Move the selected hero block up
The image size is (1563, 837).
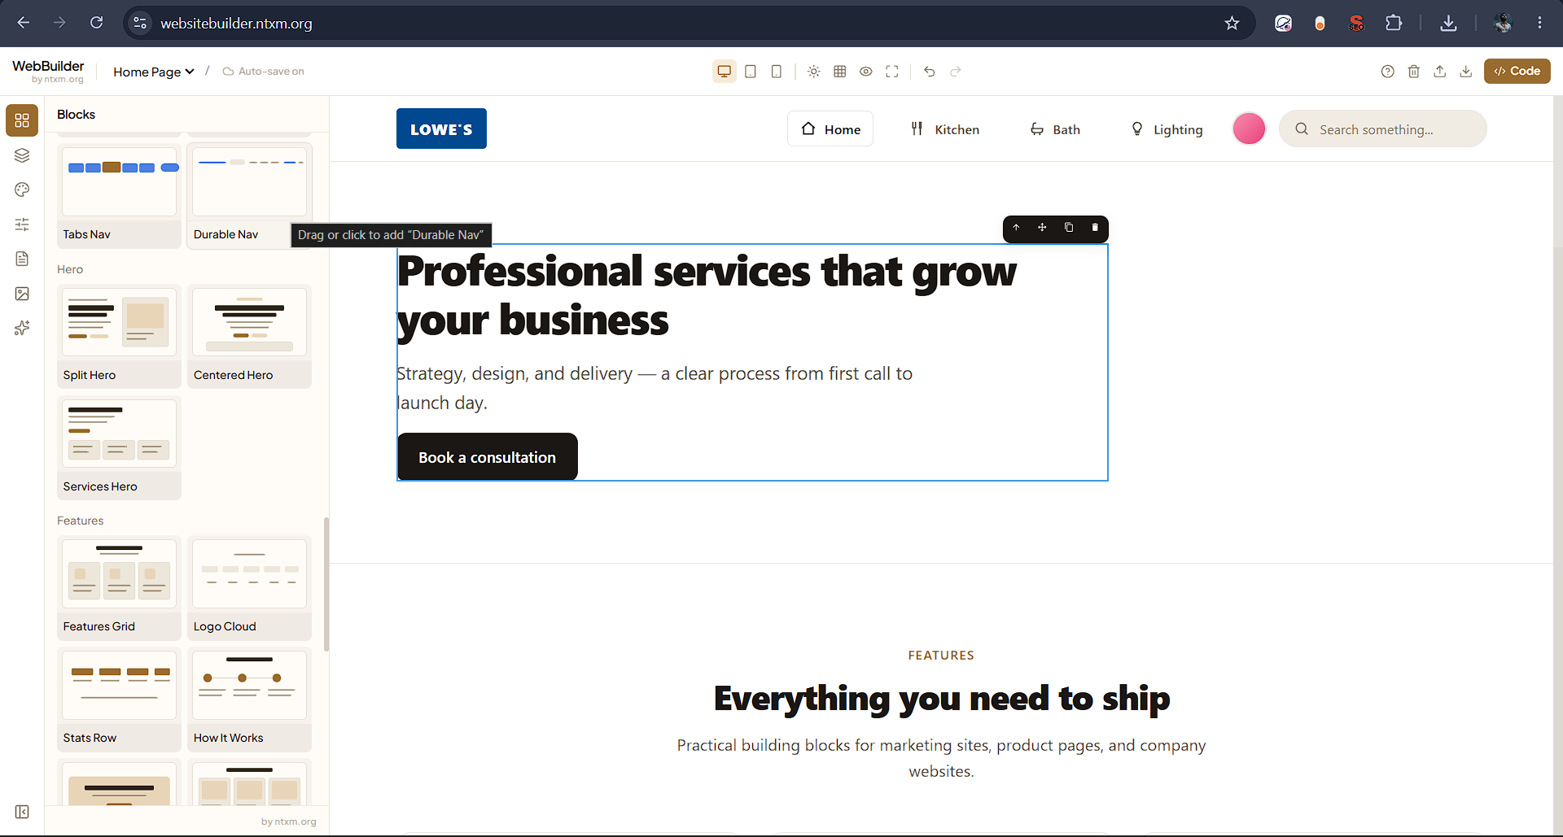click(1016, 228)
